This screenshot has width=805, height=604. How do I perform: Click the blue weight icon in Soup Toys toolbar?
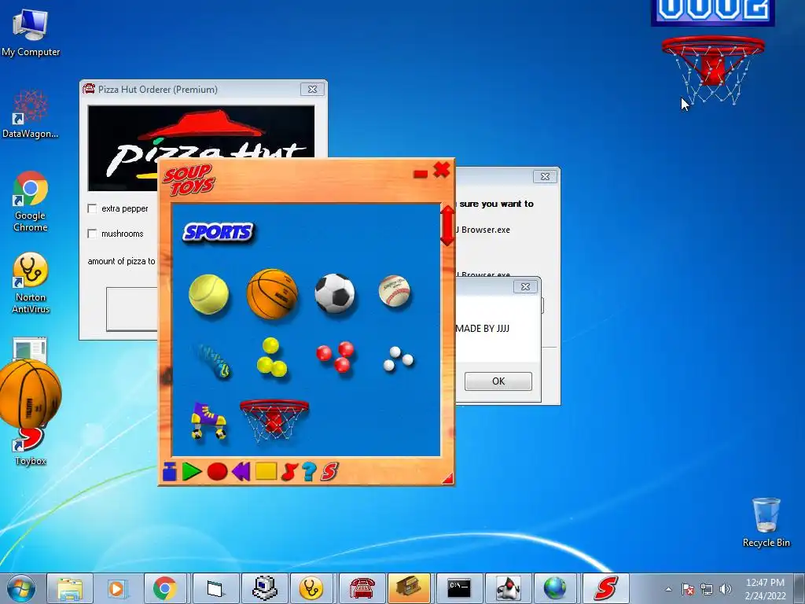coord(170,472)
